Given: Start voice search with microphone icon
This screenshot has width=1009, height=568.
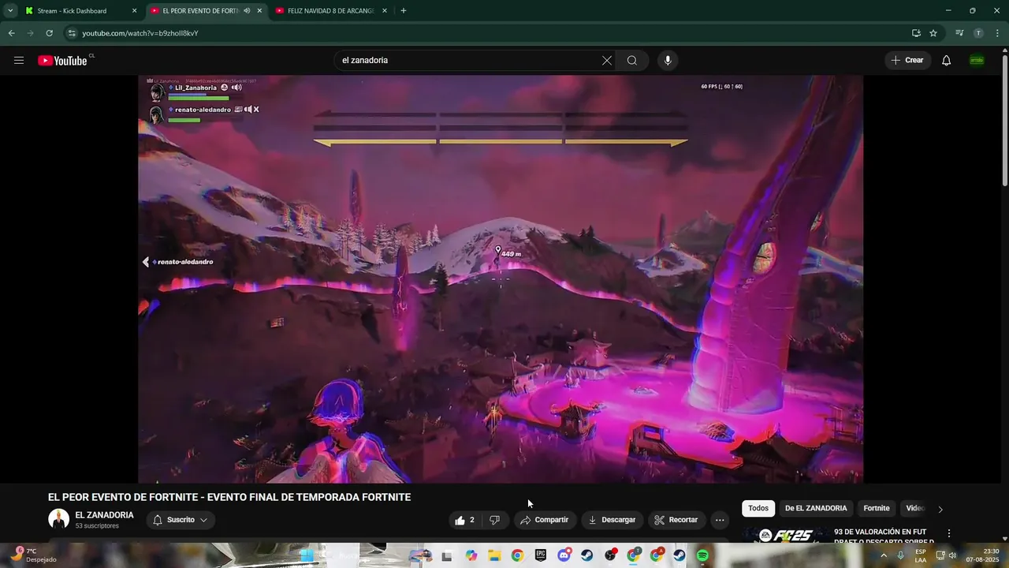Looking at the screenshot, I should 668,61.
